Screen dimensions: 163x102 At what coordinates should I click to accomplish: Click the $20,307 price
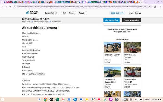107,87
